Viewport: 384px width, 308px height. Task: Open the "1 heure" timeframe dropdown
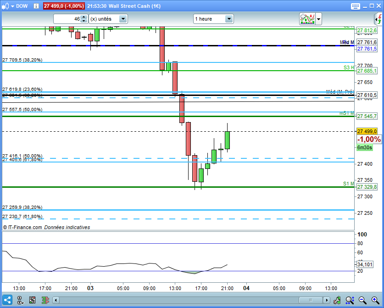[213, 19]
